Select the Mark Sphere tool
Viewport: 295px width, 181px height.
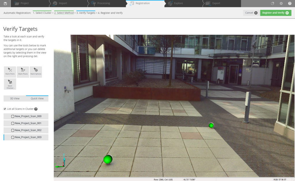[36, 71]
